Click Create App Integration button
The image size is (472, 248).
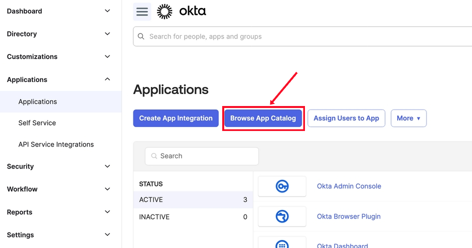176,118
